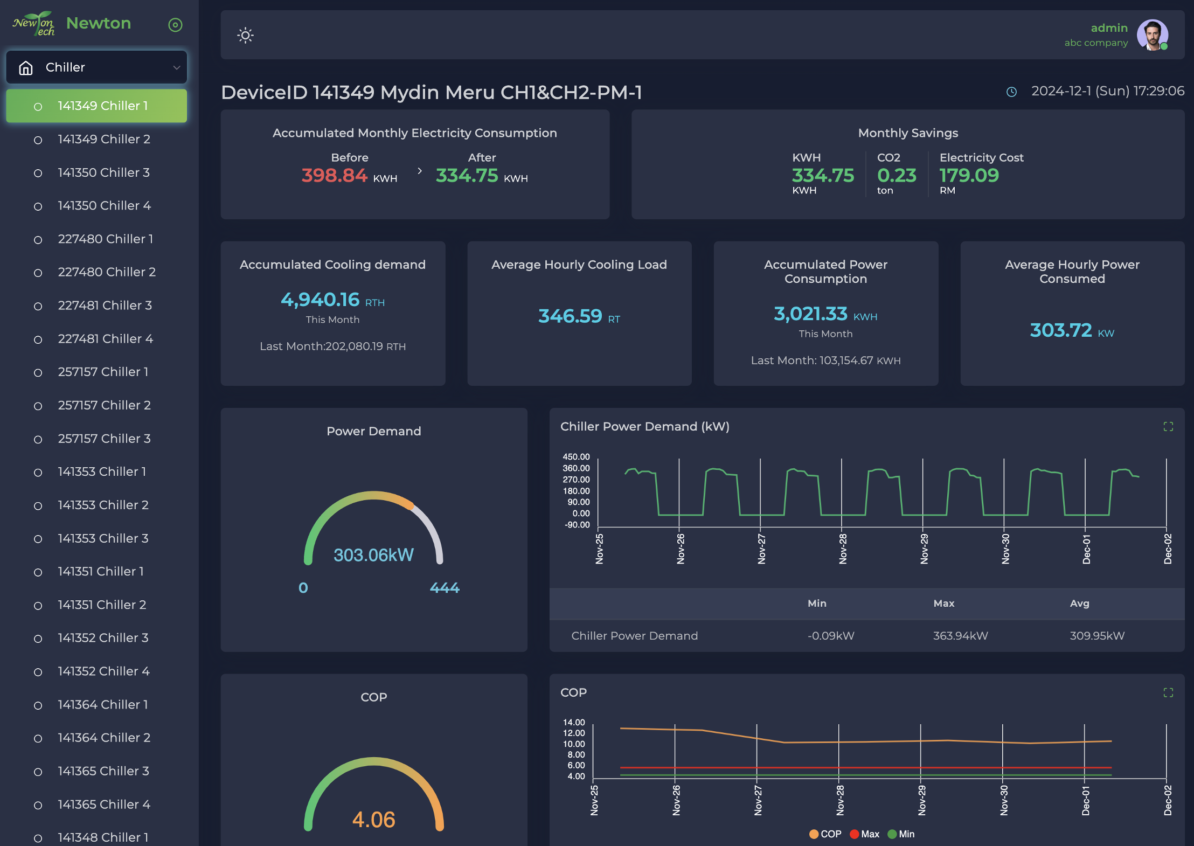This screenshot has width=1194, height=846.
Task: Go to 141351 Chiller 1
Action: tap(96, 572)
